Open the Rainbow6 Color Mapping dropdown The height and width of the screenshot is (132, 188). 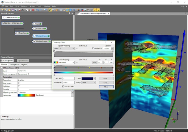[x=64, y=62]
